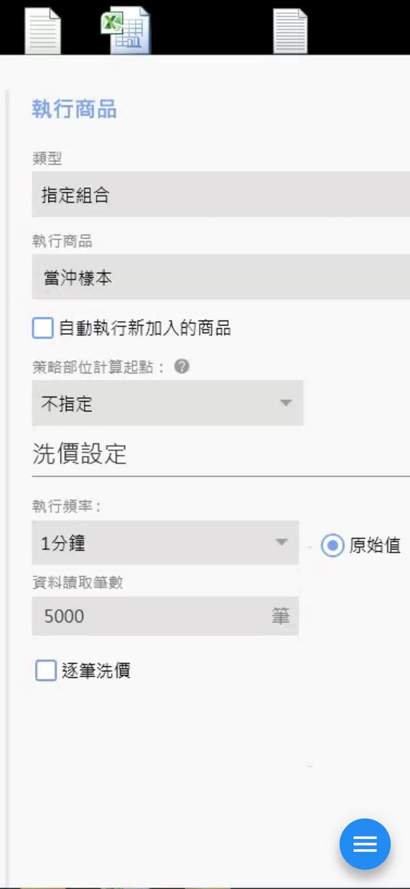Focus the 5000 data count input

point(149,616)
